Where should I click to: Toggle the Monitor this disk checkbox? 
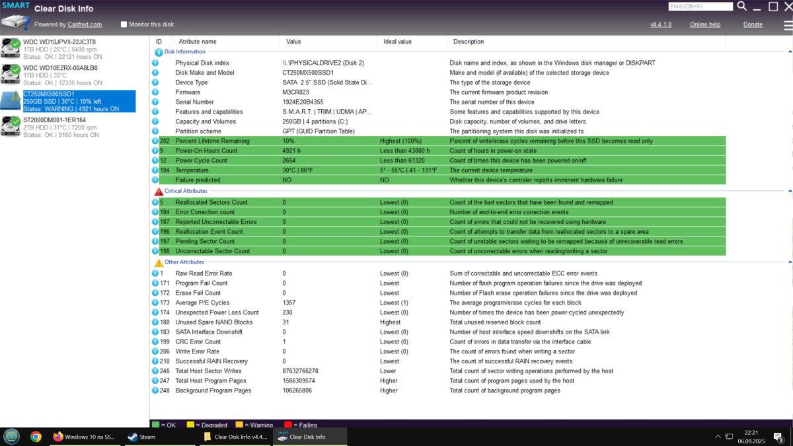point(124,24)
